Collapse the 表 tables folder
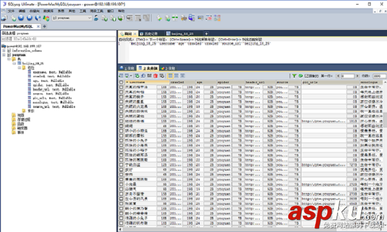The image size is (387, 232). click(x=9, y=59)
